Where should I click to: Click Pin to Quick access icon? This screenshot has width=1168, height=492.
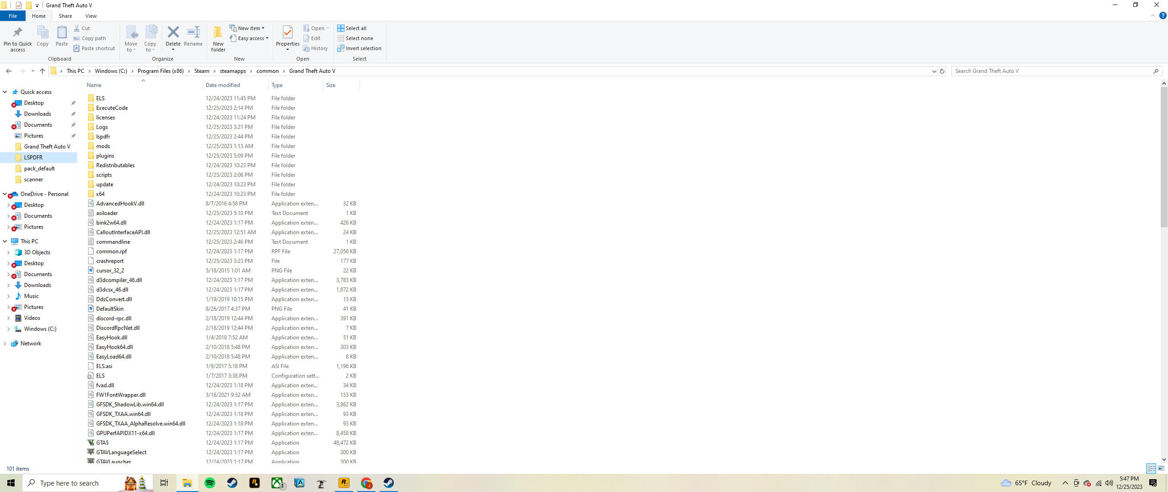coord(18,33)
